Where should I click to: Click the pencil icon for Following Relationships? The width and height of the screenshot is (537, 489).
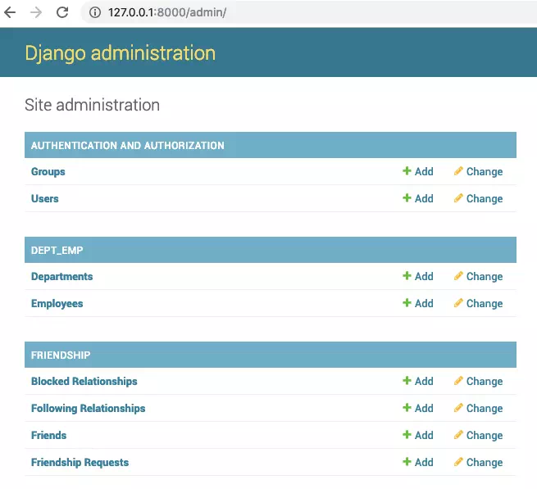tap(458, 407)
